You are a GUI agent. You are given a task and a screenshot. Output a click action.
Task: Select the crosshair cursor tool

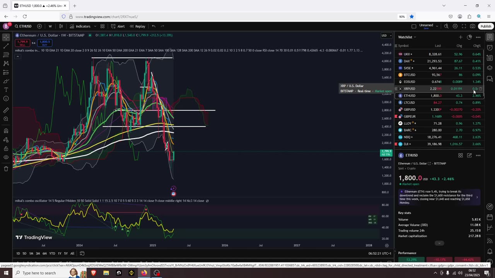pos(6,37)
